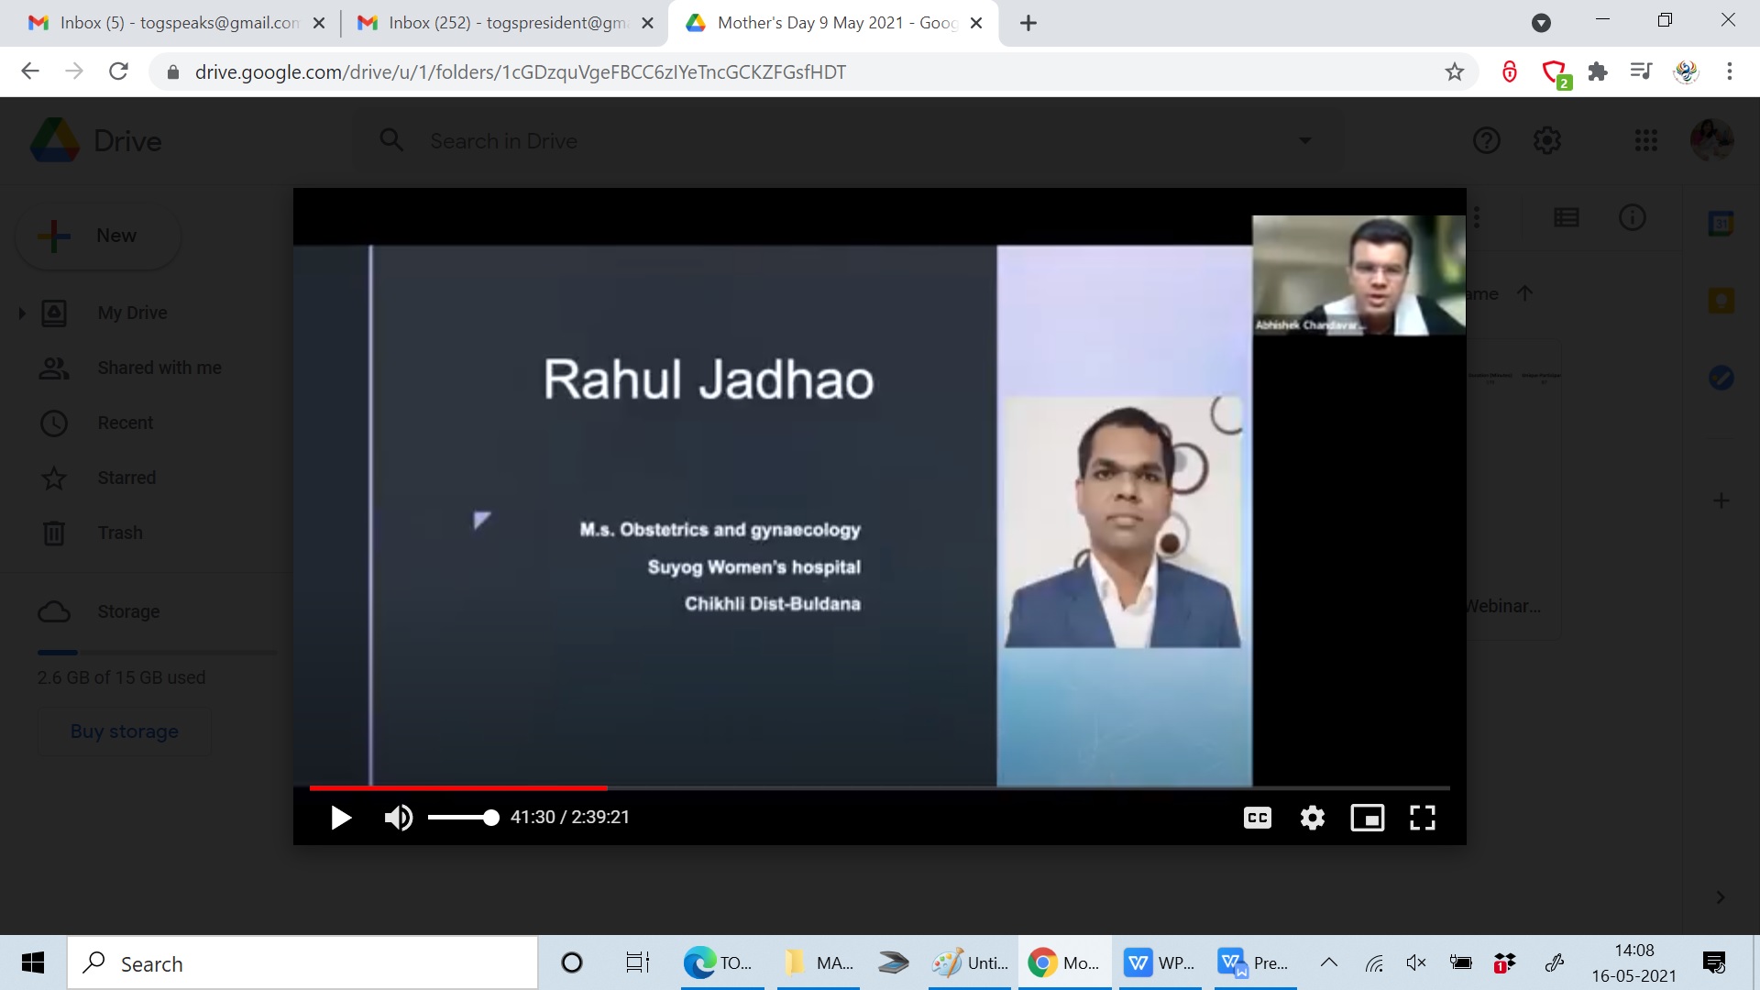Open media control playlist icon in toolbar
This screenshot has width=1760, height=990.
pos(1642,71)
